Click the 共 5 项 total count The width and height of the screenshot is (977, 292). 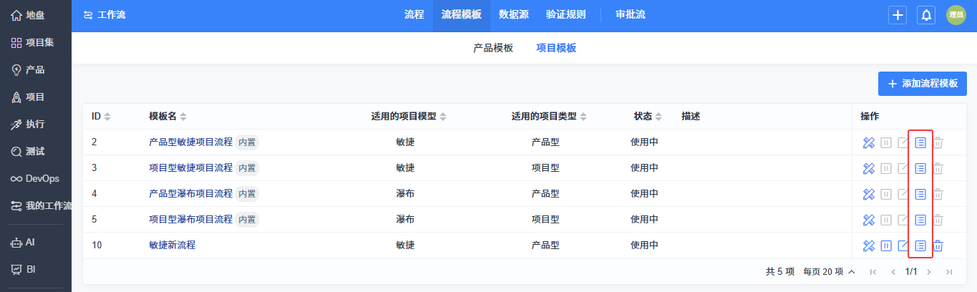[780, 272]
